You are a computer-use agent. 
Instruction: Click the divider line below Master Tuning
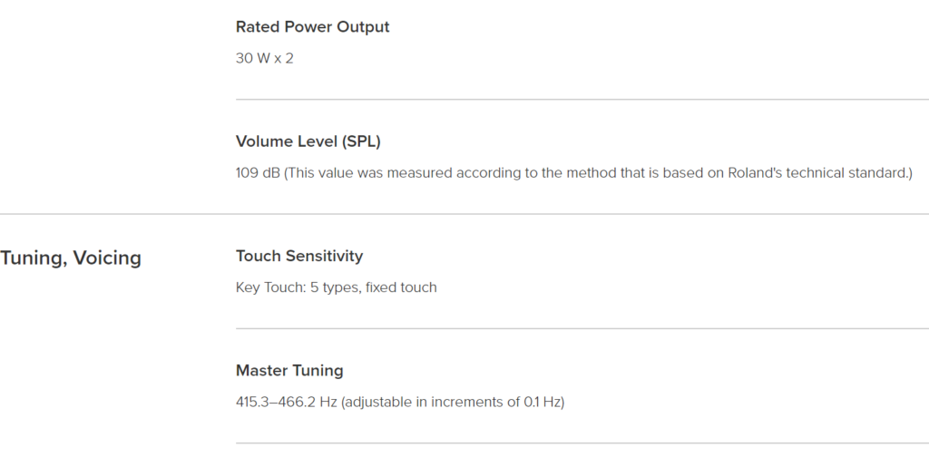coord(582,442)
